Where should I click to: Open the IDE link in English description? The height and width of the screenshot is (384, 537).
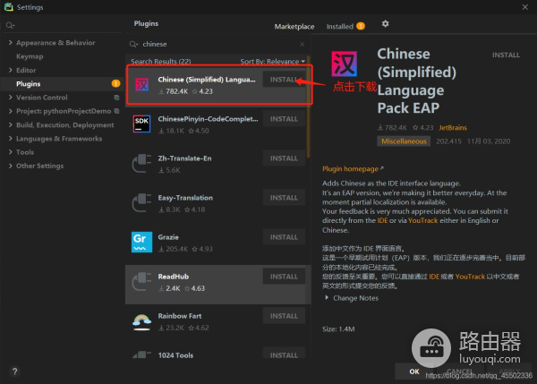tap(382, 220)
